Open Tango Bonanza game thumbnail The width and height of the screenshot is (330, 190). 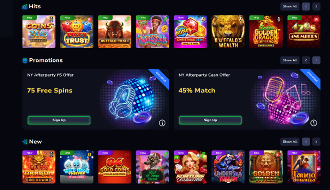pos(304,167)
